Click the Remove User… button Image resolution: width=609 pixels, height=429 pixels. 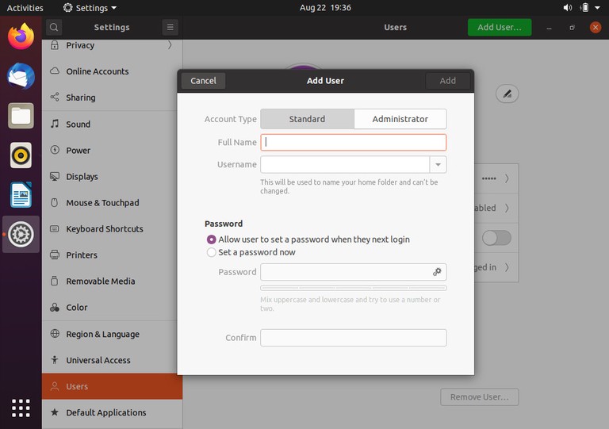tap(479, 396)
